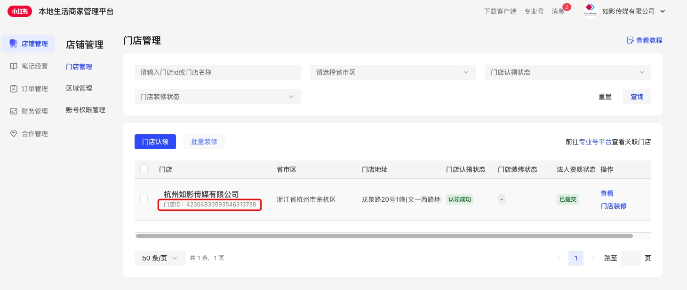Open the 门店装修状态 filter dropdown

[x=217, y=97]
